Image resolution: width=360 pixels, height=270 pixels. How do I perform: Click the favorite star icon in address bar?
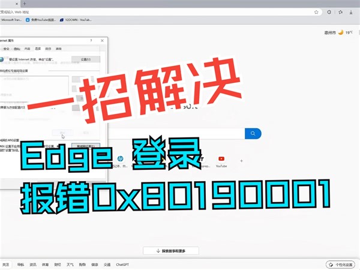click(316, 12)
